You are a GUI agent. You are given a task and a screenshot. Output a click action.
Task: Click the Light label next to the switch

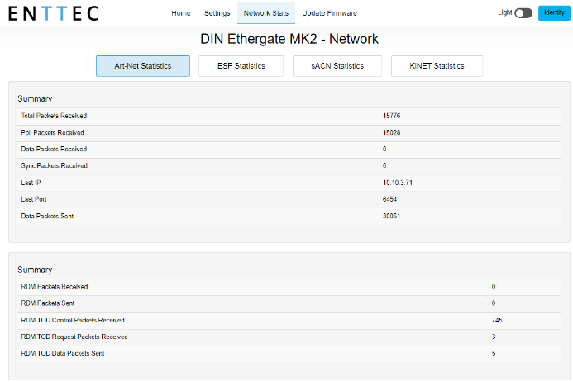point(504,12)
